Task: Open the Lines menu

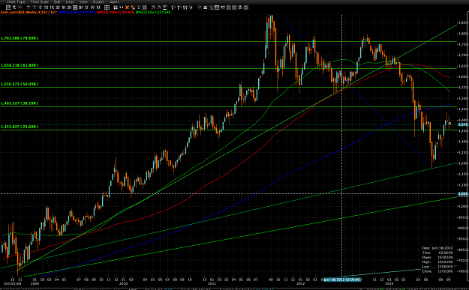Action: pyautogui.click(x=70, y=1)
